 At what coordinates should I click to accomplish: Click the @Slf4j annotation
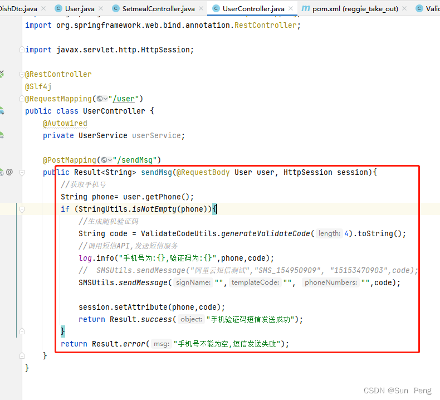[x=38, y=87]
